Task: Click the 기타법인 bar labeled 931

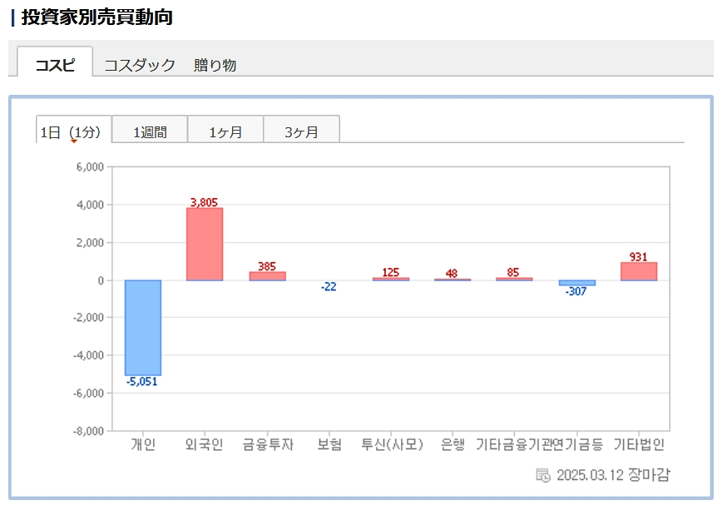Action: tap(639, 271)
